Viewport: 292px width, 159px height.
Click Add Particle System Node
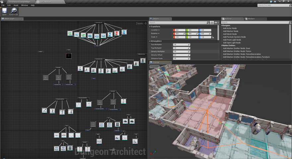234,37
